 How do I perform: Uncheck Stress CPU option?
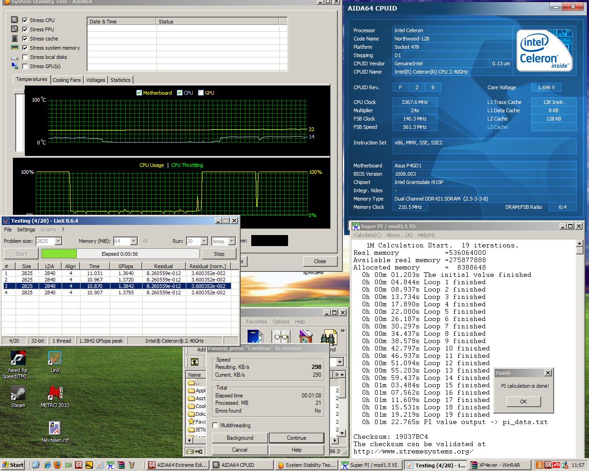click(25, 20)
